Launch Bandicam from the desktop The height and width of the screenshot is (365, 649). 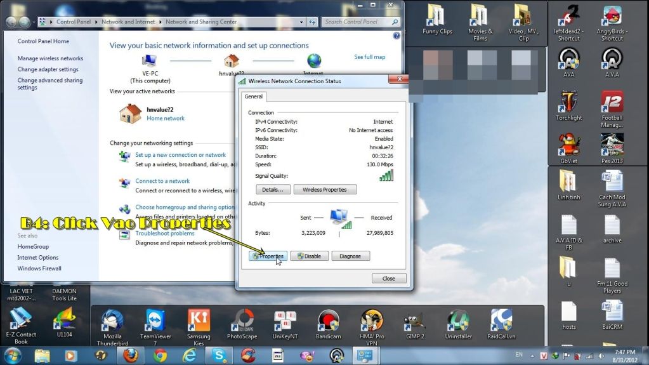[x=328, y=322]
